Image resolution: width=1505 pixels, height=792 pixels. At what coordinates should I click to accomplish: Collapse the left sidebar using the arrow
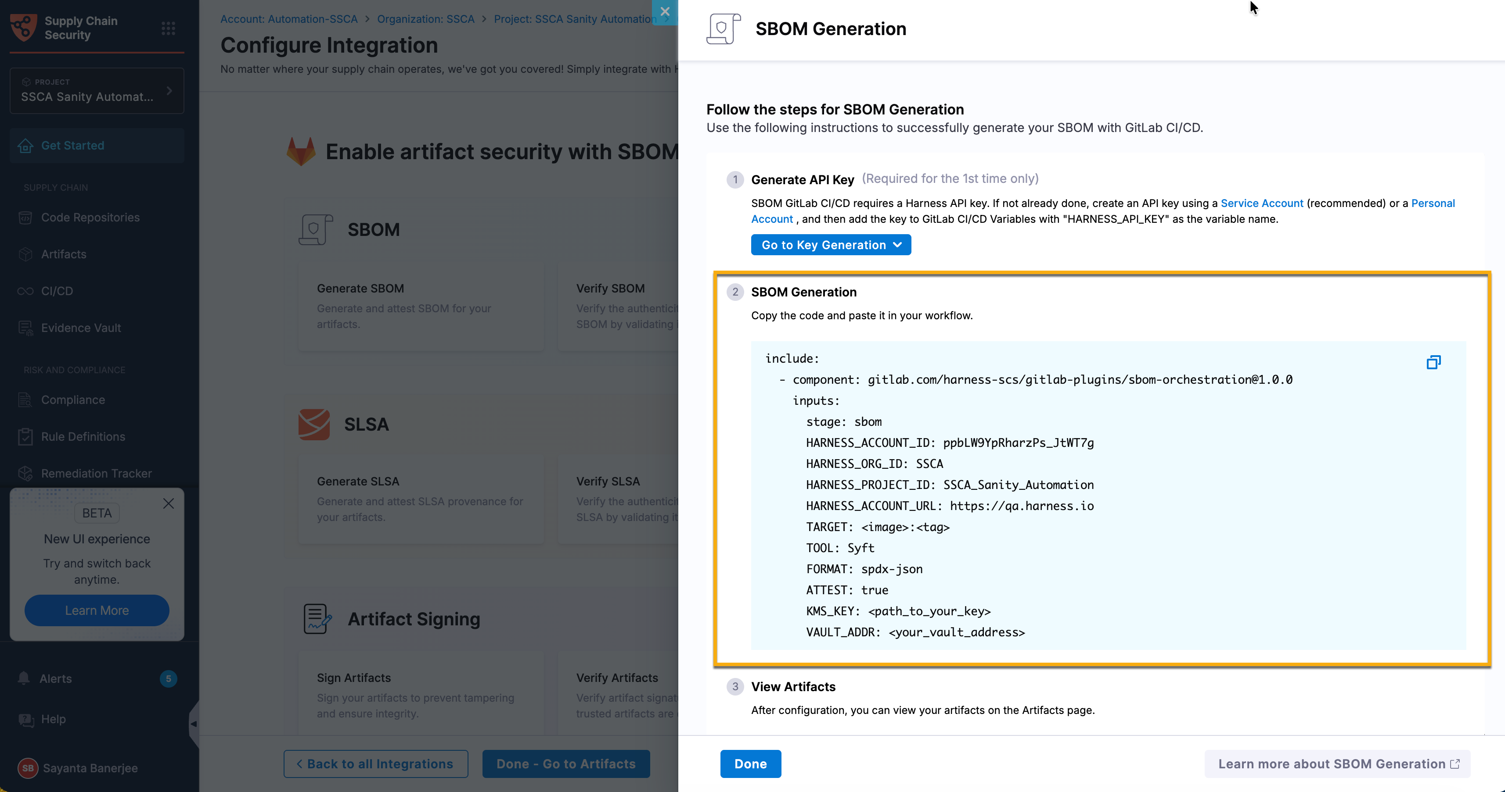click(193, 724)
